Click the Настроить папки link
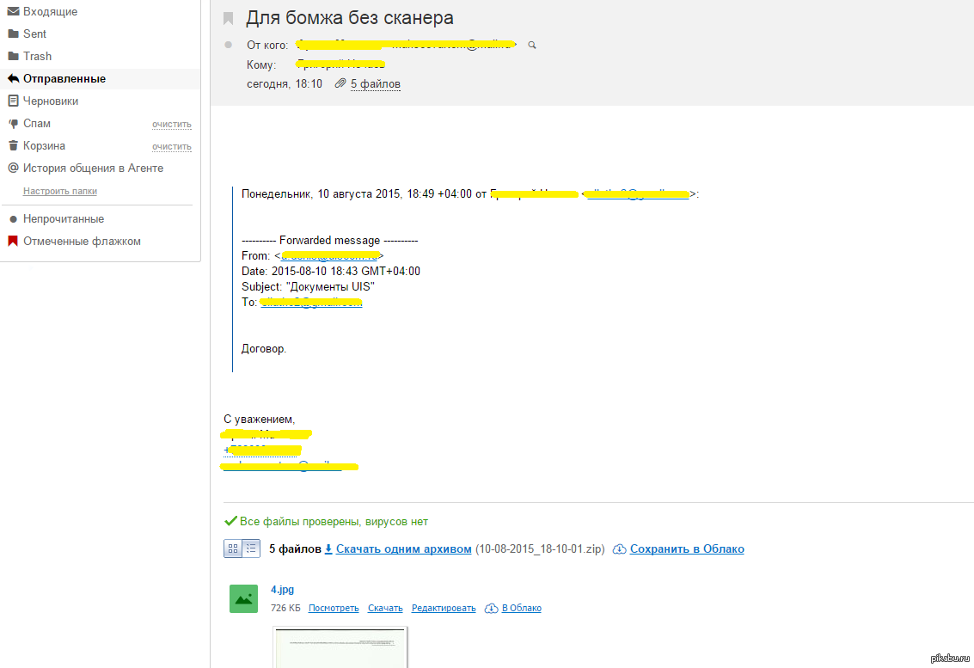 click(59, 191)
